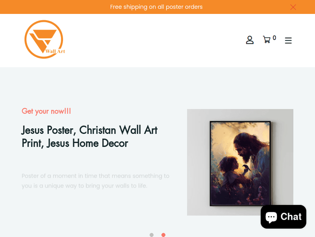Screen dimensions: 315x237
Task: Dismiss the free shipping banner
Action: [293, 7]
